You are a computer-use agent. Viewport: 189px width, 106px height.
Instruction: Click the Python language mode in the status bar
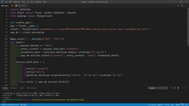click(178, 105)
